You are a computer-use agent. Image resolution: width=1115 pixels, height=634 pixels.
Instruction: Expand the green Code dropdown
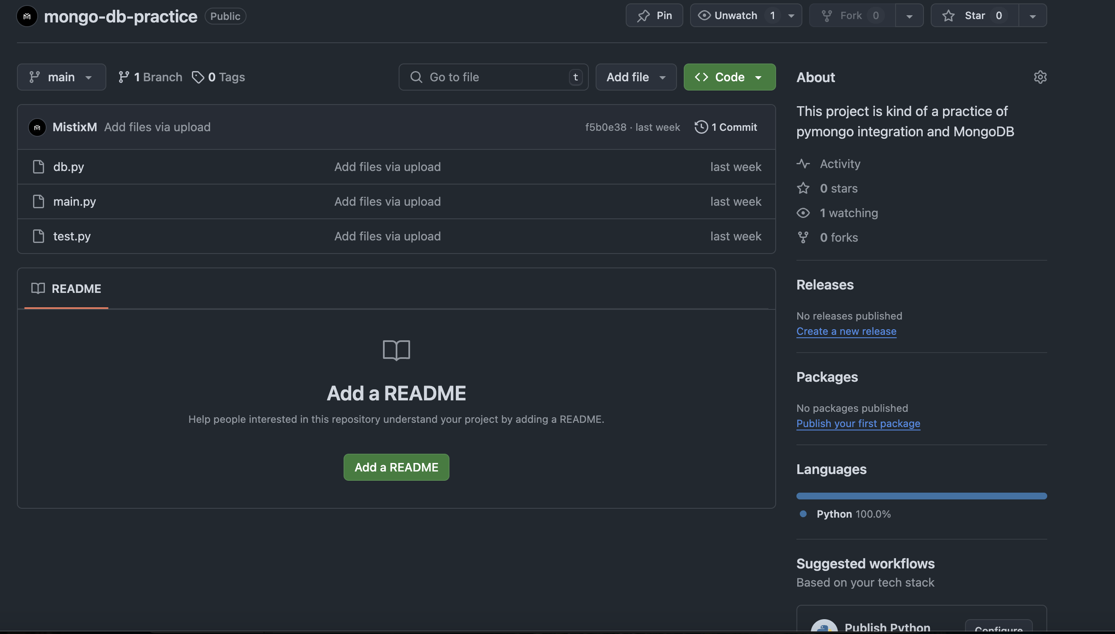(729, 77)
